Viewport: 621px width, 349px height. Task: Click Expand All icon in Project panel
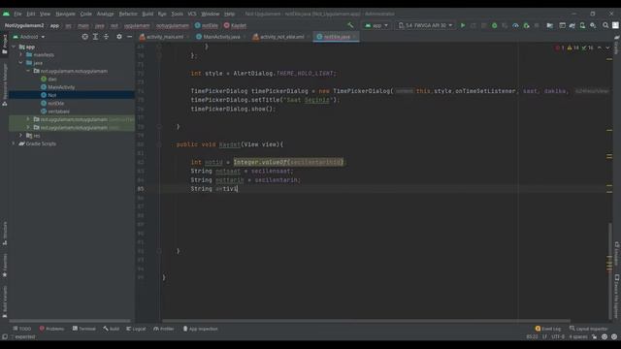pos(95,37)
